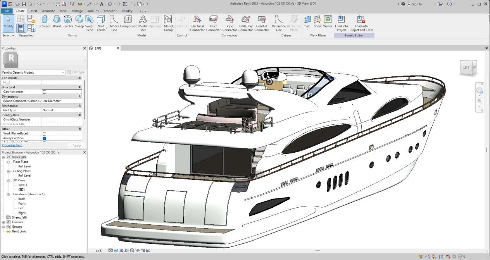
Task: Click the Revit Links tree item
Action: point(19,231)
